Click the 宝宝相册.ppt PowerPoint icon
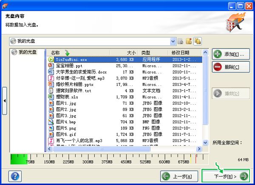Screen dimensions: 255x185 [x=51, y=65]
